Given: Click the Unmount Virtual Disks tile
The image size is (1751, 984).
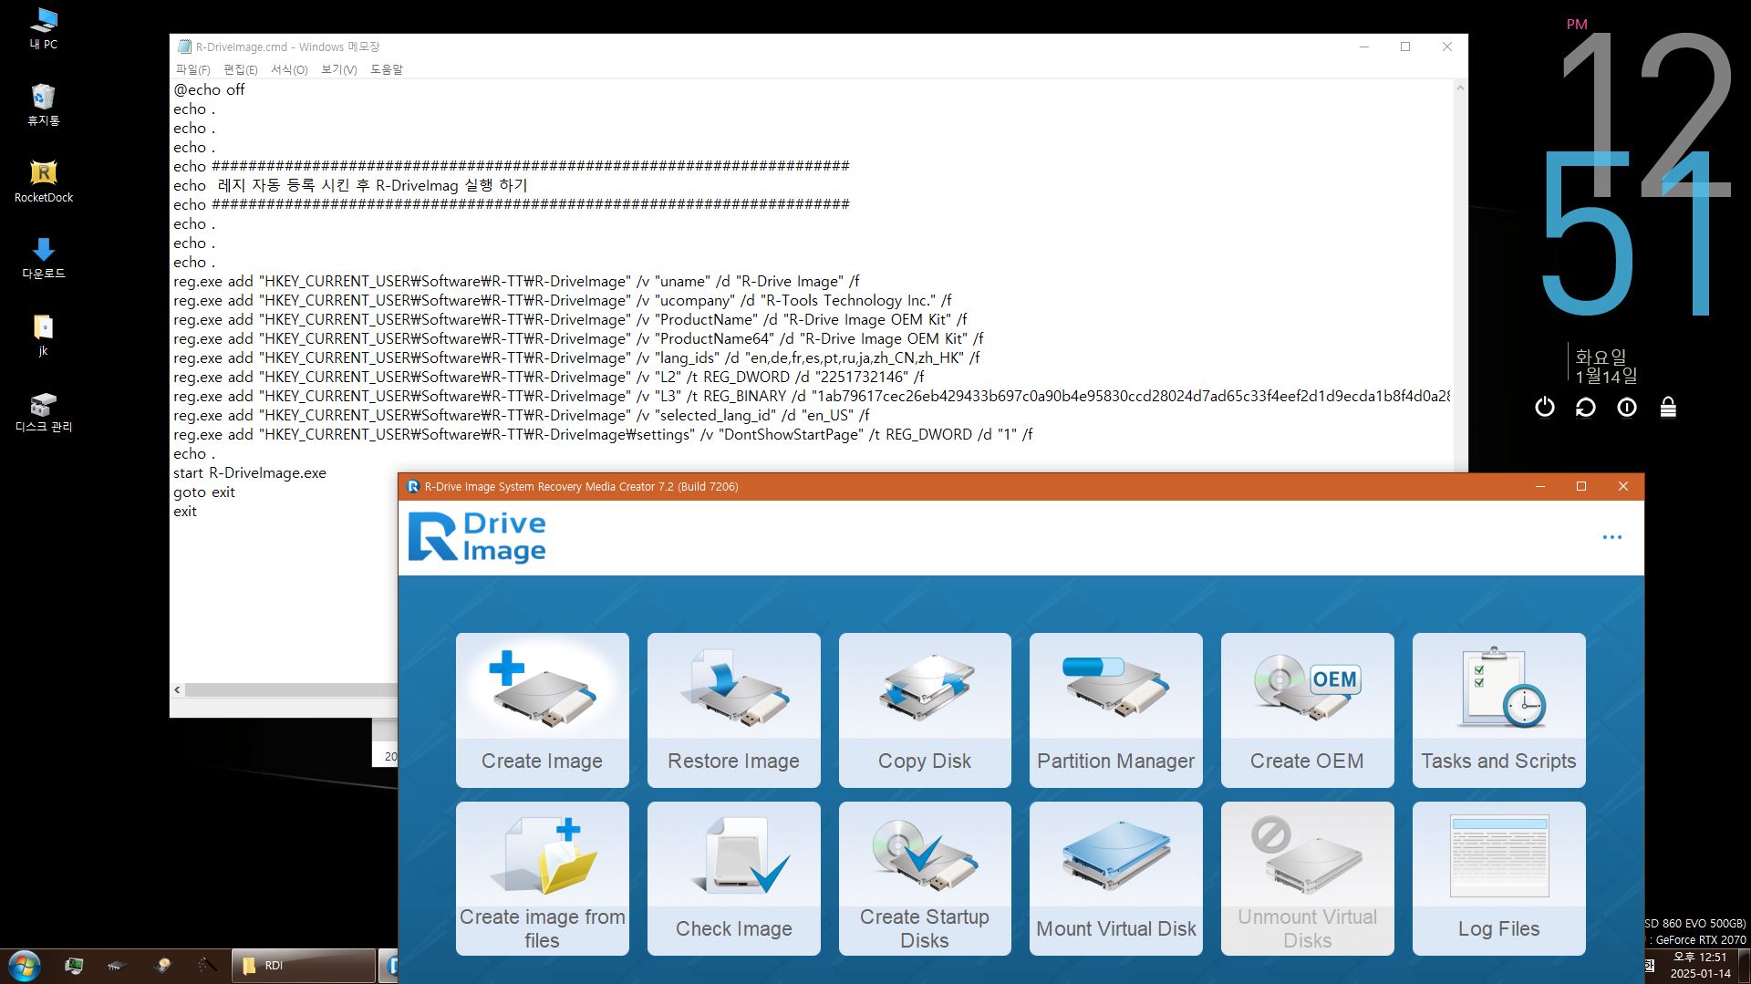Looking at the screenshot, I should point(1307,878).
